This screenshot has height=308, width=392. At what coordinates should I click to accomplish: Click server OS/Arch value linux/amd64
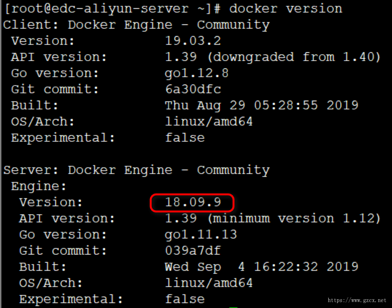[x=209, y=283]
